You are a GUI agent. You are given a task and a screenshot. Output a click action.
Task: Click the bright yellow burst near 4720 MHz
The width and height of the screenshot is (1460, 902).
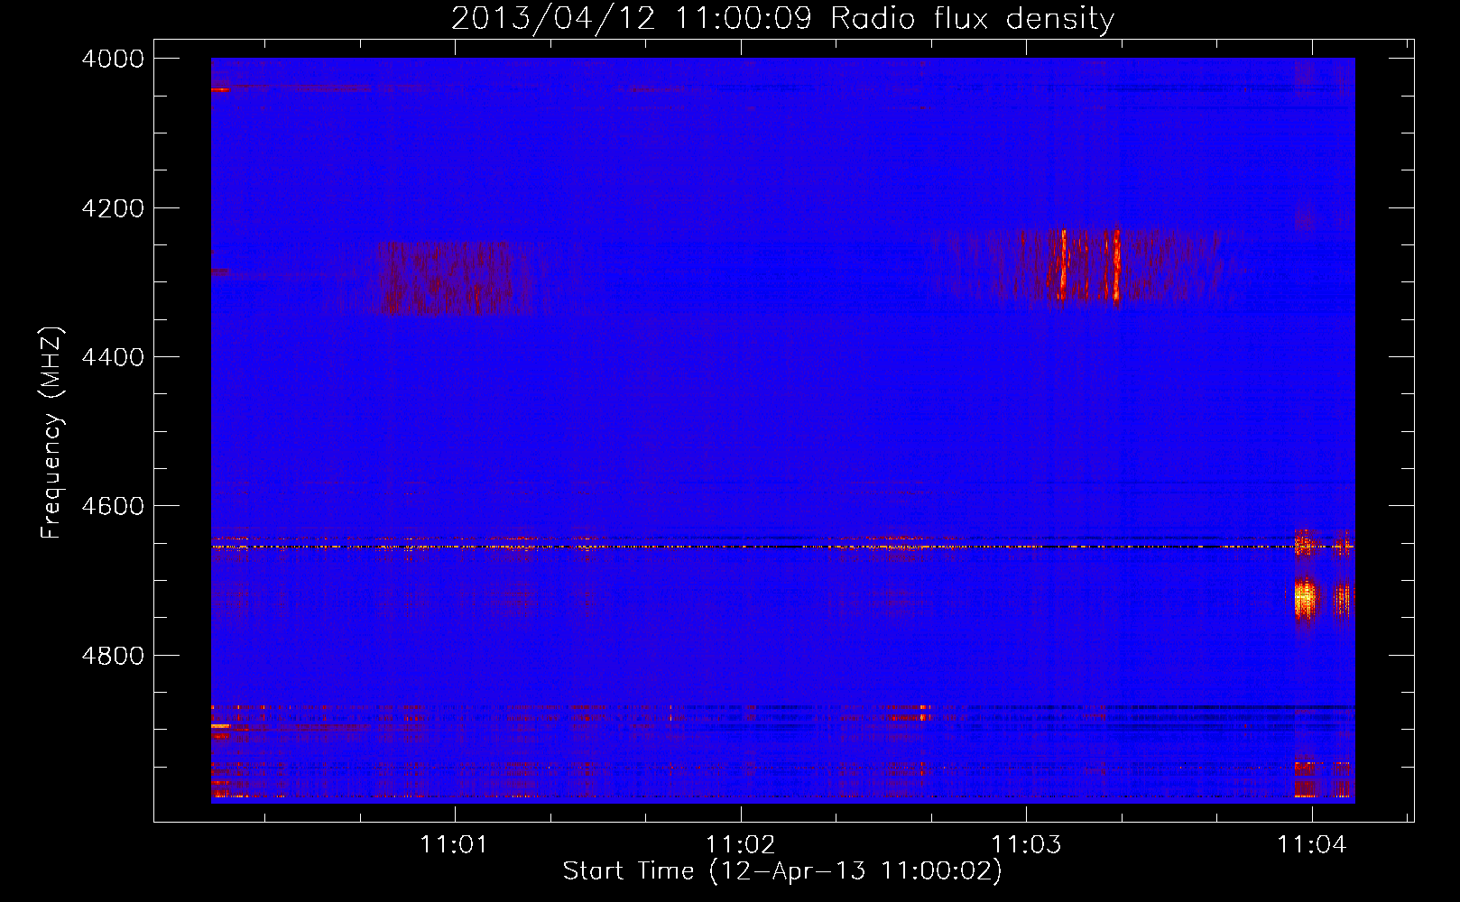(1305, 599)
